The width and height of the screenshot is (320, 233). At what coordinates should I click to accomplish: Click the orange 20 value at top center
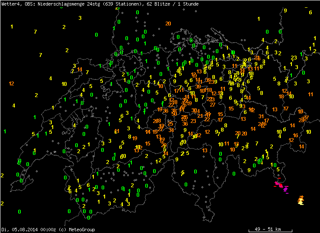pos(168,24)
